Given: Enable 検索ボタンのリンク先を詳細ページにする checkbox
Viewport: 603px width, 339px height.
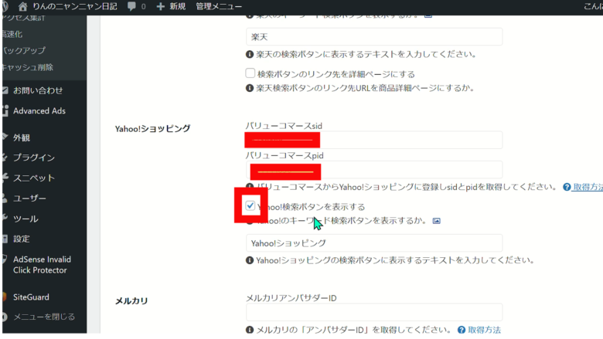Looking at the screenshot, I should (250, 73).
